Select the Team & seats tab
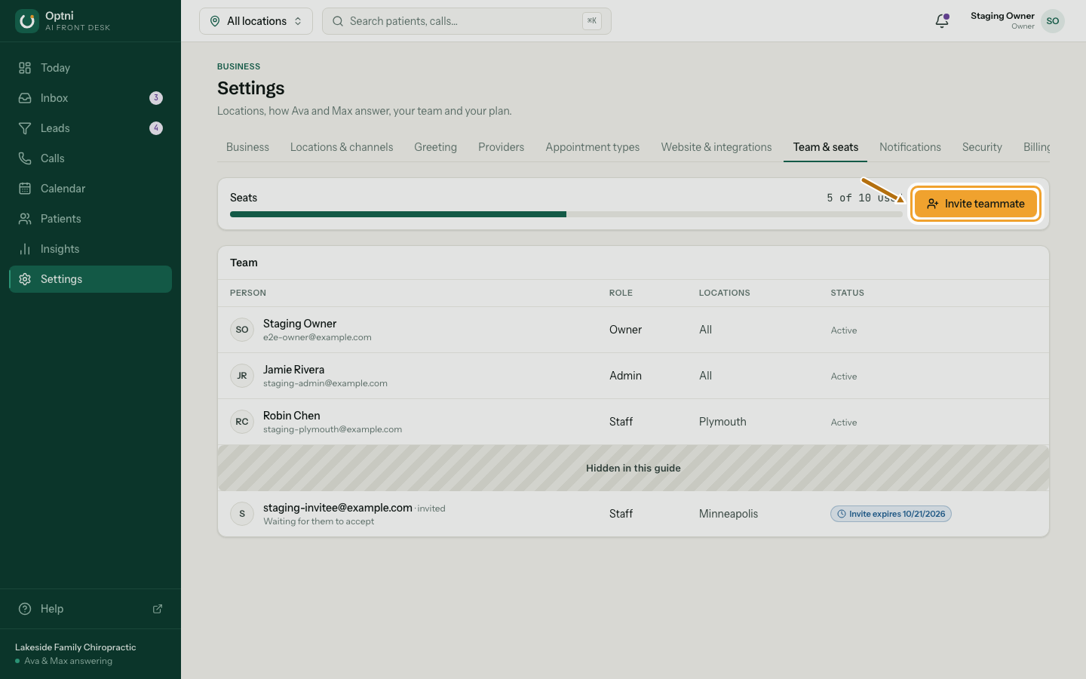This screenshot has width=1086, height=679. coord(826,147)
